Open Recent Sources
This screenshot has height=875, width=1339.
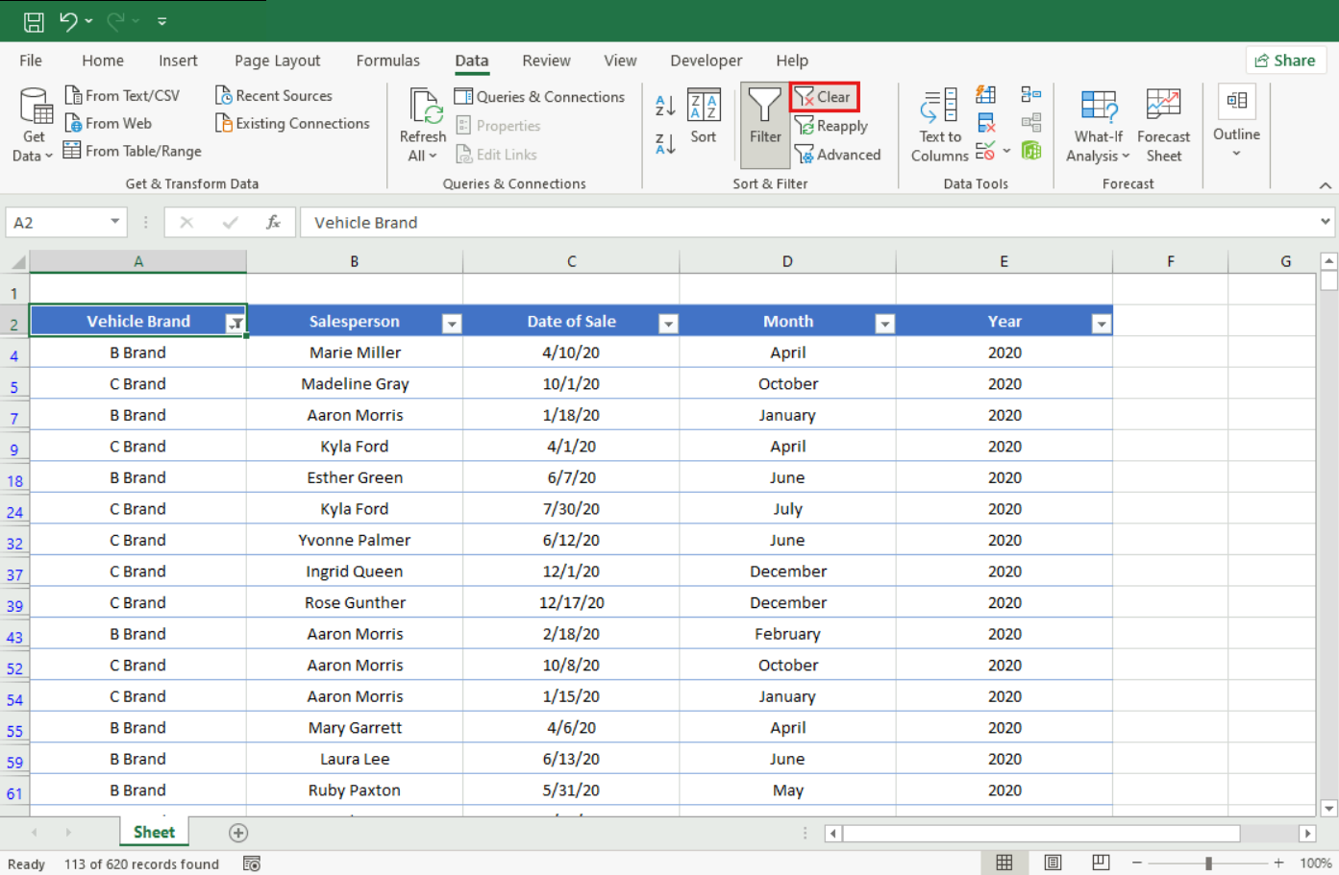pyautogui.click(x=274, y=95)
